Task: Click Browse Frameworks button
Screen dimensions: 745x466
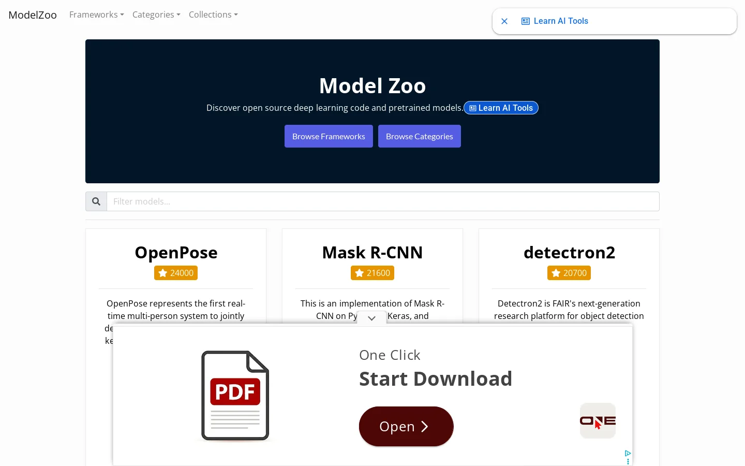Action: coord(329,136)
